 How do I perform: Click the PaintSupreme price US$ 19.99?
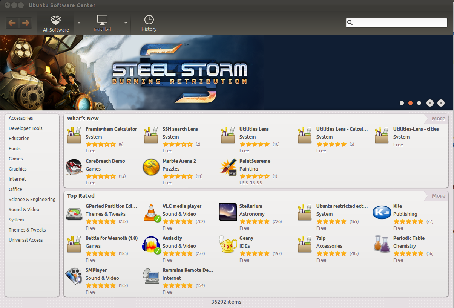tap(251, 183)
